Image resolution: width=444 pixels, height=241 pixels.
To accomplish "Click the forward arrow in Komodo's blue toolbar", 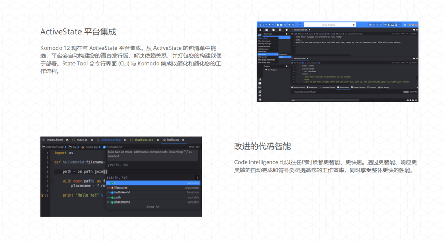I will [264, 25].
